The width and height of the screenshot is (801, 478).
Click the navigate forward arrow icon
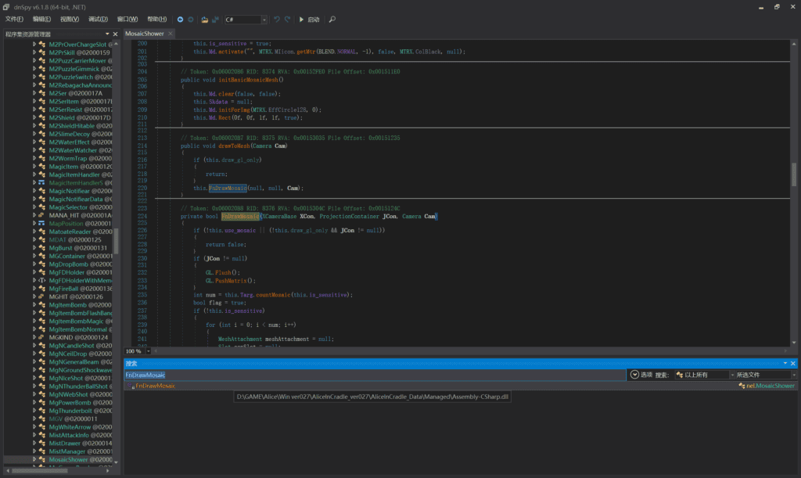pos(191,20)
